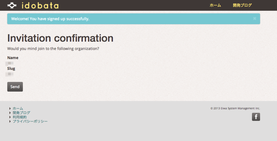The image size is (277, 141).
Task: Click the Invitation confirmation heading
Action: (x=60, y=38)
